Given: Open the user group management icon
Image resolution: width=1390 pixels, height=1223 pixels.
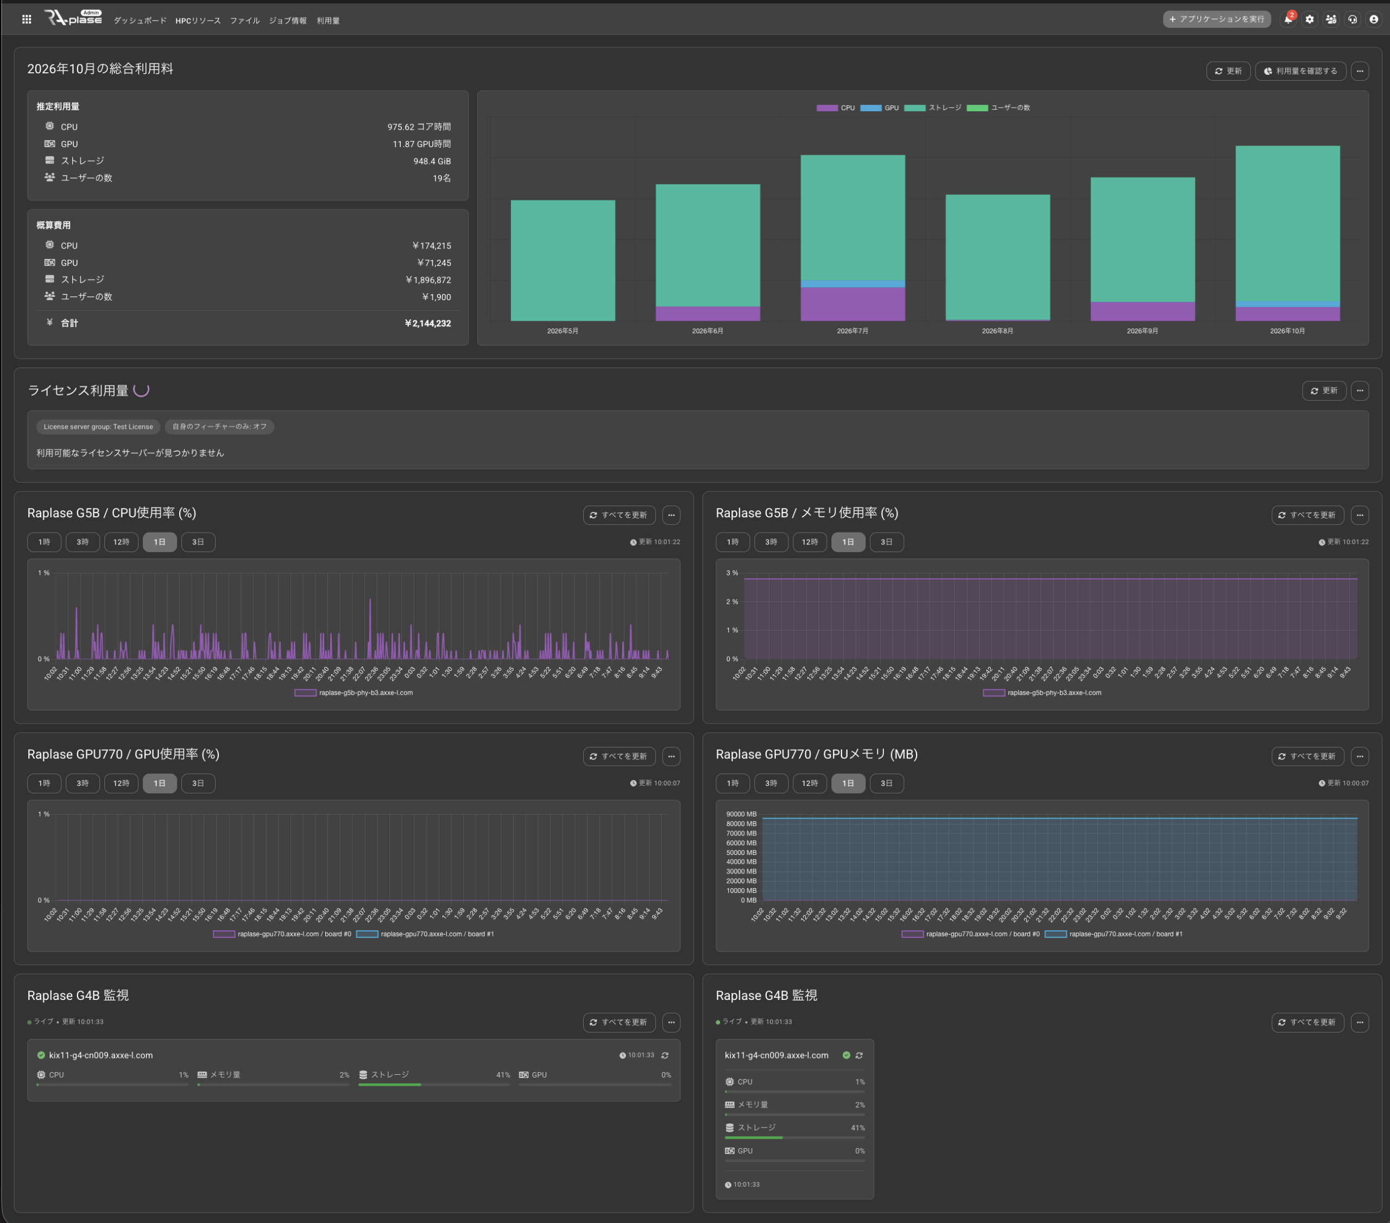Looking at the screenshot, I should coord(1331,19).
